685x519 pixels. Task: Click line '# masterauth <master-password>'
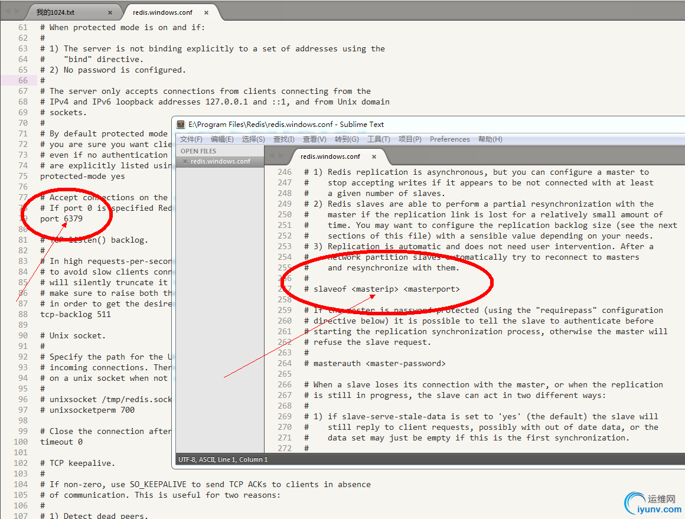coord(375,364)
